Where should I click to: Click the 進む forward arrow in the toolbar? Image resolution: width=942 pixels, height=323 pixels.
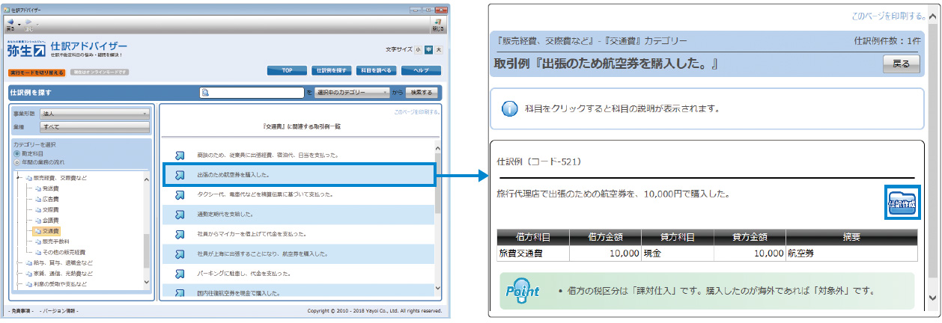28,22
